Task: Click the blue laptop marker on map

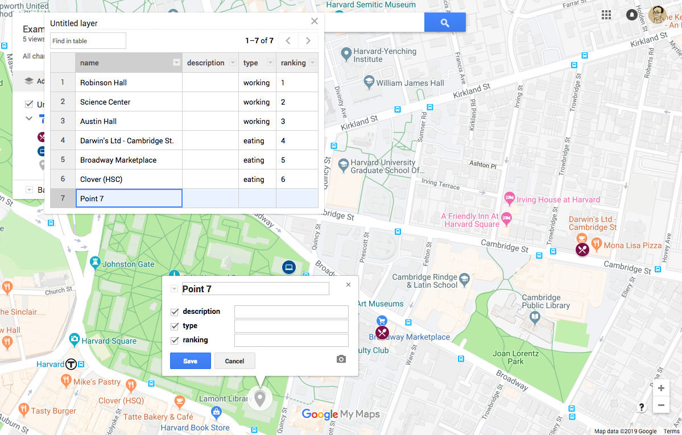Action: coord(289,267)
